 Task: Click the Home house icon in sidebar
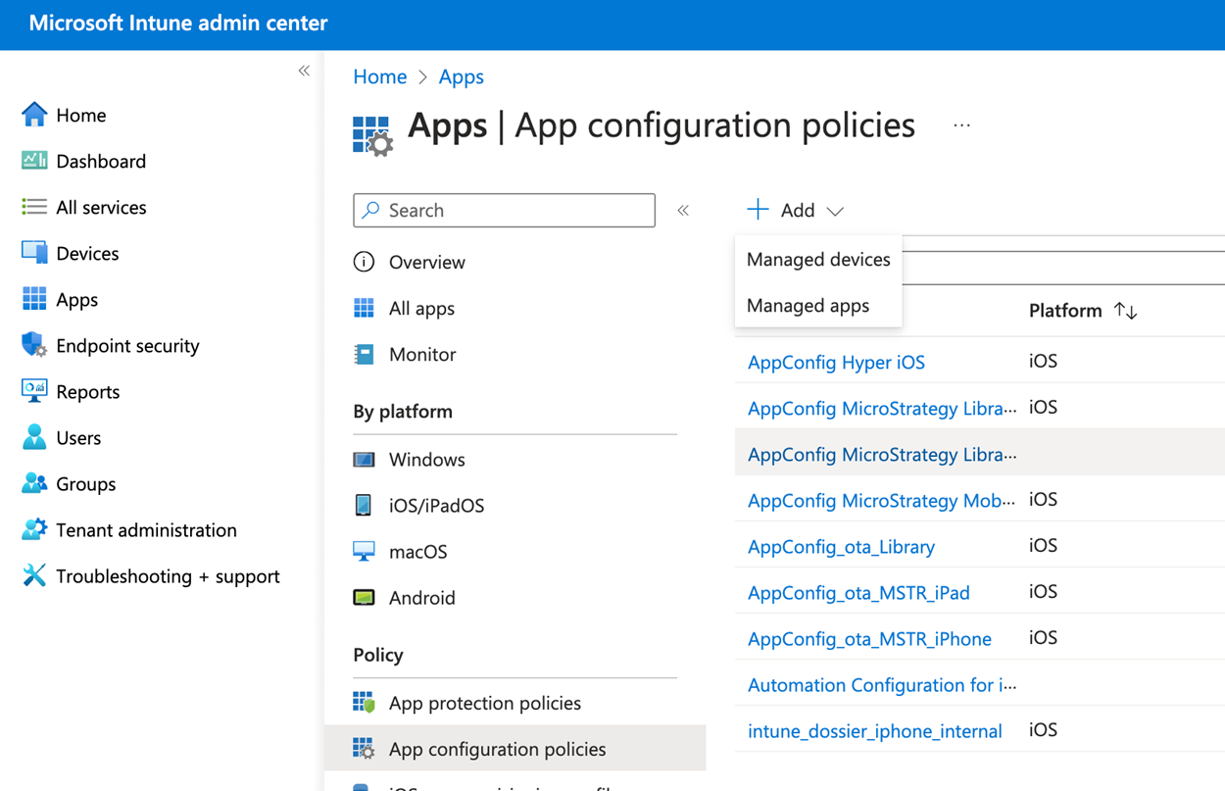click(34, 115)
